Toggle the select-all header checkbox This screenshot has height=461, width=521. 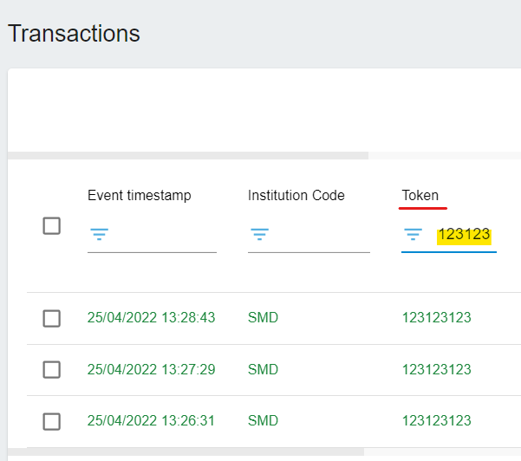pos(51,226)
